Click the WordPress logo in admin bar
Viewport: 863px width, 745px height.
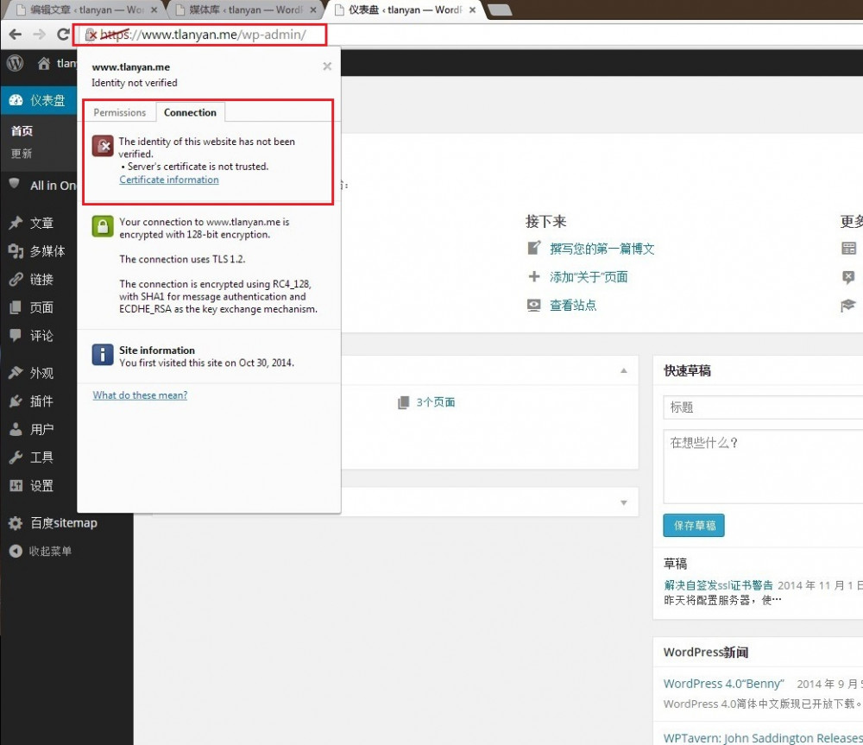15,63
